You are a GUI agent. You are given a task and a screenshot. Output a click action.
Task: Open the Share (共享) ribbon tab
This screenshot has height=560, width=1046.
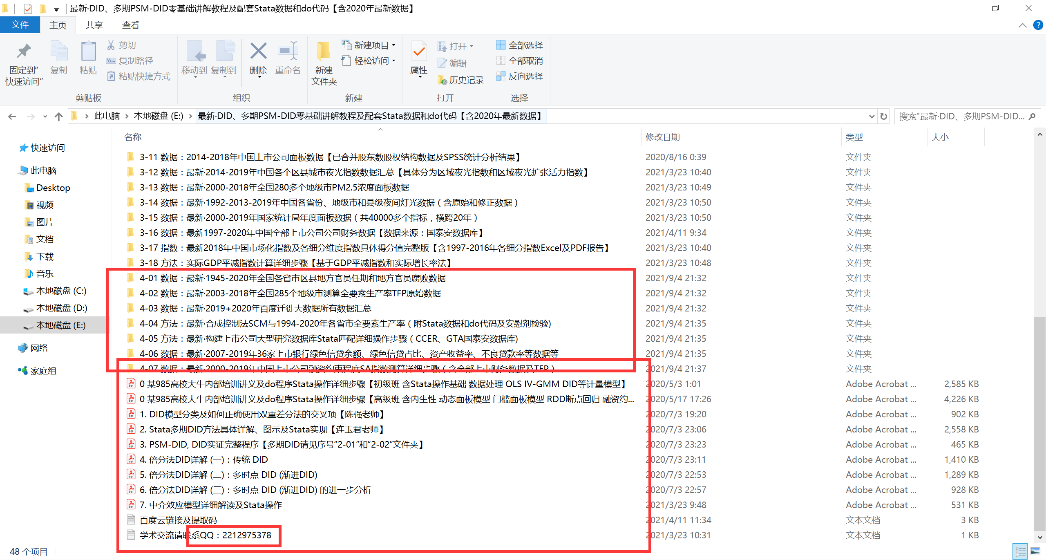(x=94, y=25)
